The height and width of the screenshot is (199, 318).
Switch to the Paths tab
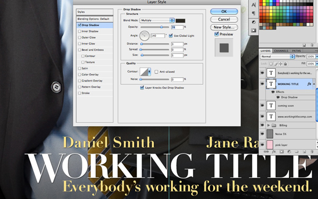click(x=296, y=51)
